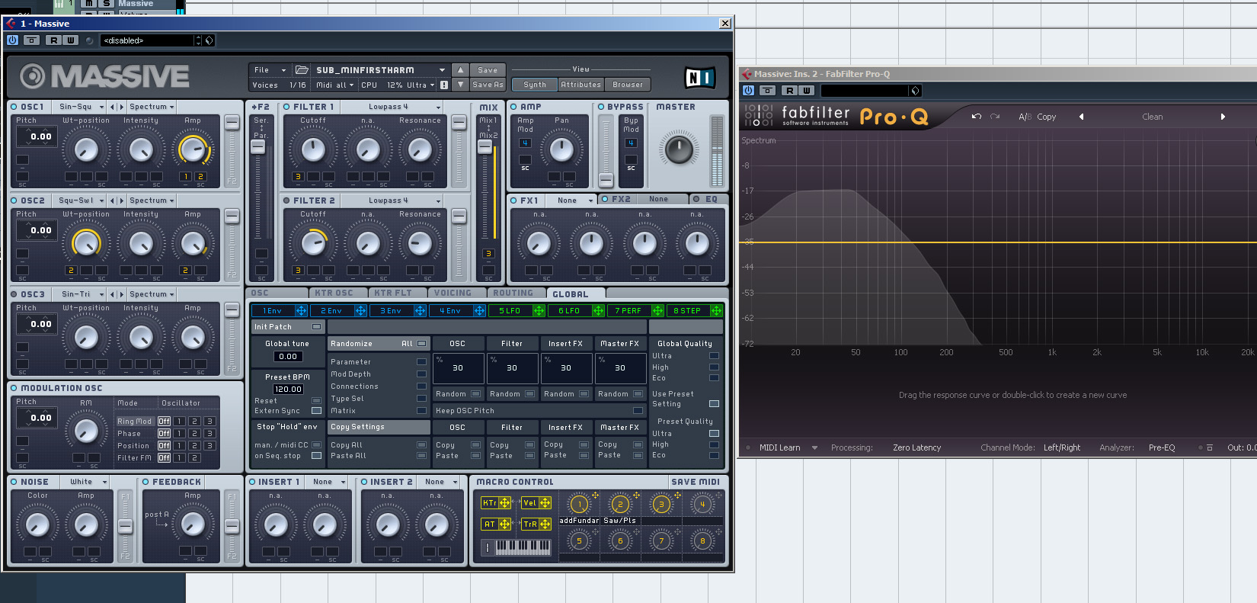Click the NI logo in Massive

click(x=699, y=77)
